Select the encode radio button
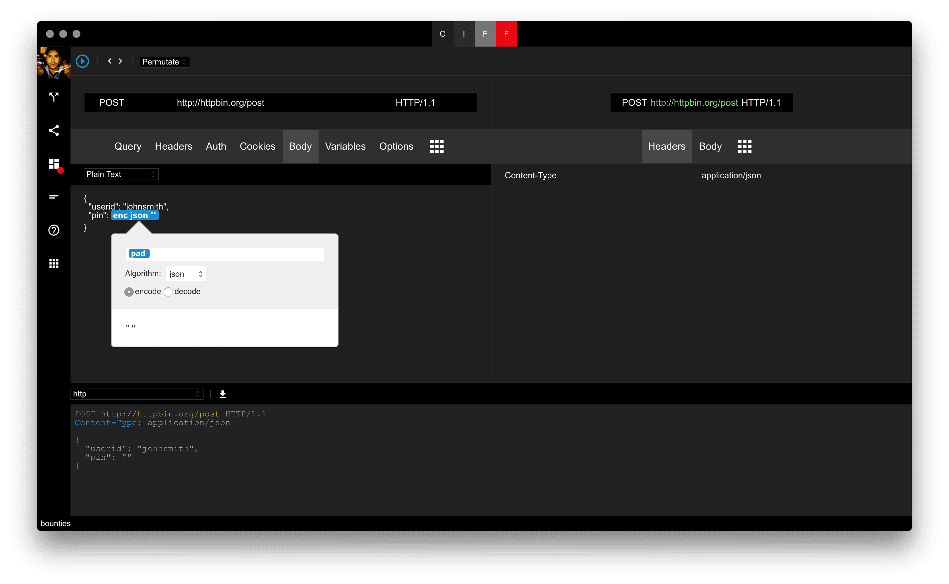This screenshot has height=584, width=949. 129,292
